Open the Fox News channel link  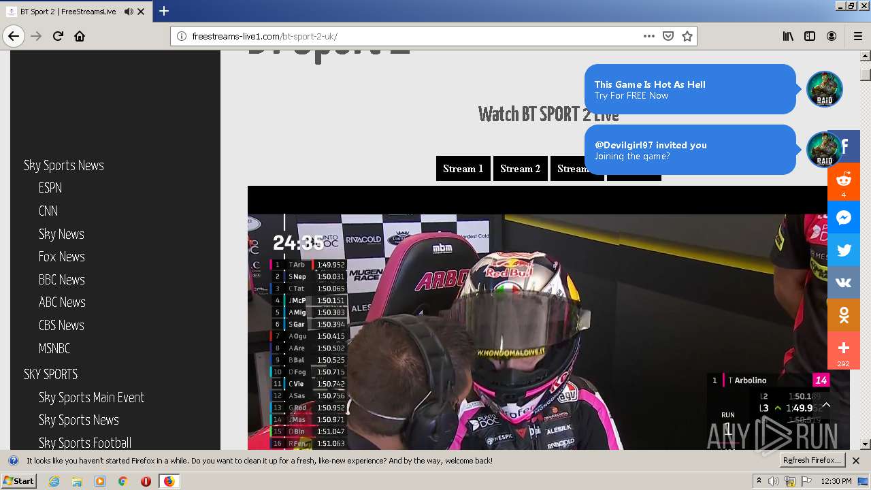tap(62, 257)
